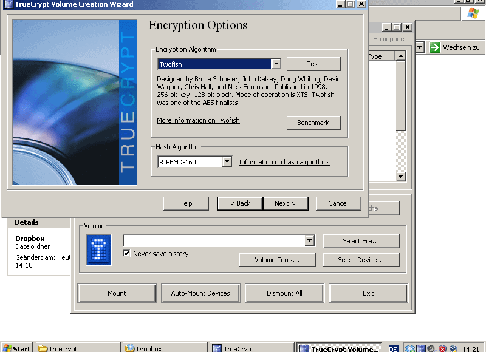The height and width of the screenshot is (352, 486).
Task: Click the 14:21 system clock
Action: pyautogui.click(x=471, y=349)
